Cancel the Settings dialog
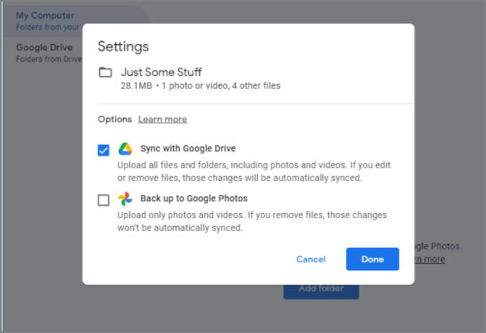 pos(310,259)
